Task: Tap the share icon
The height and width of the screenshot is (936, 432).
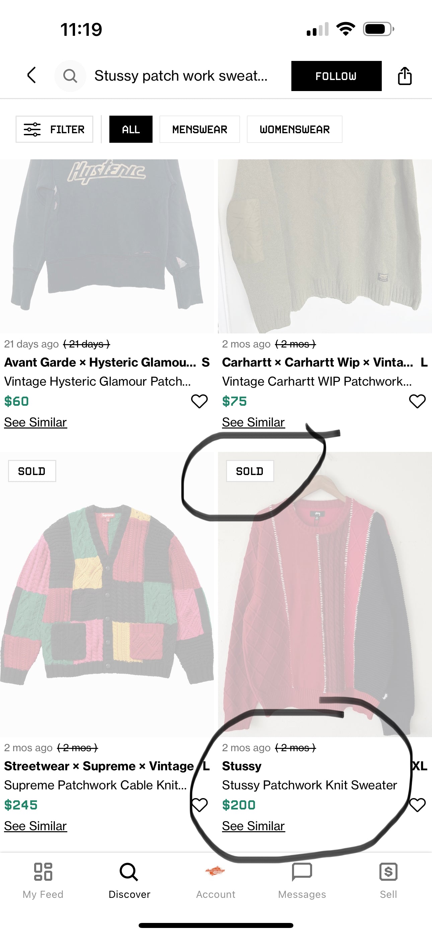Action: (x=404, y=76)
